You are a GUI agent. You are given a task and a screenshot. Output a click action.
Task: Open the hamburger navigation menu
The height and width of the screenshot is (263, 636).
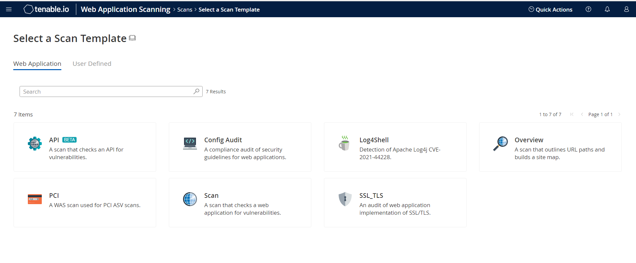pyautogui.click(x=9, y=9)
